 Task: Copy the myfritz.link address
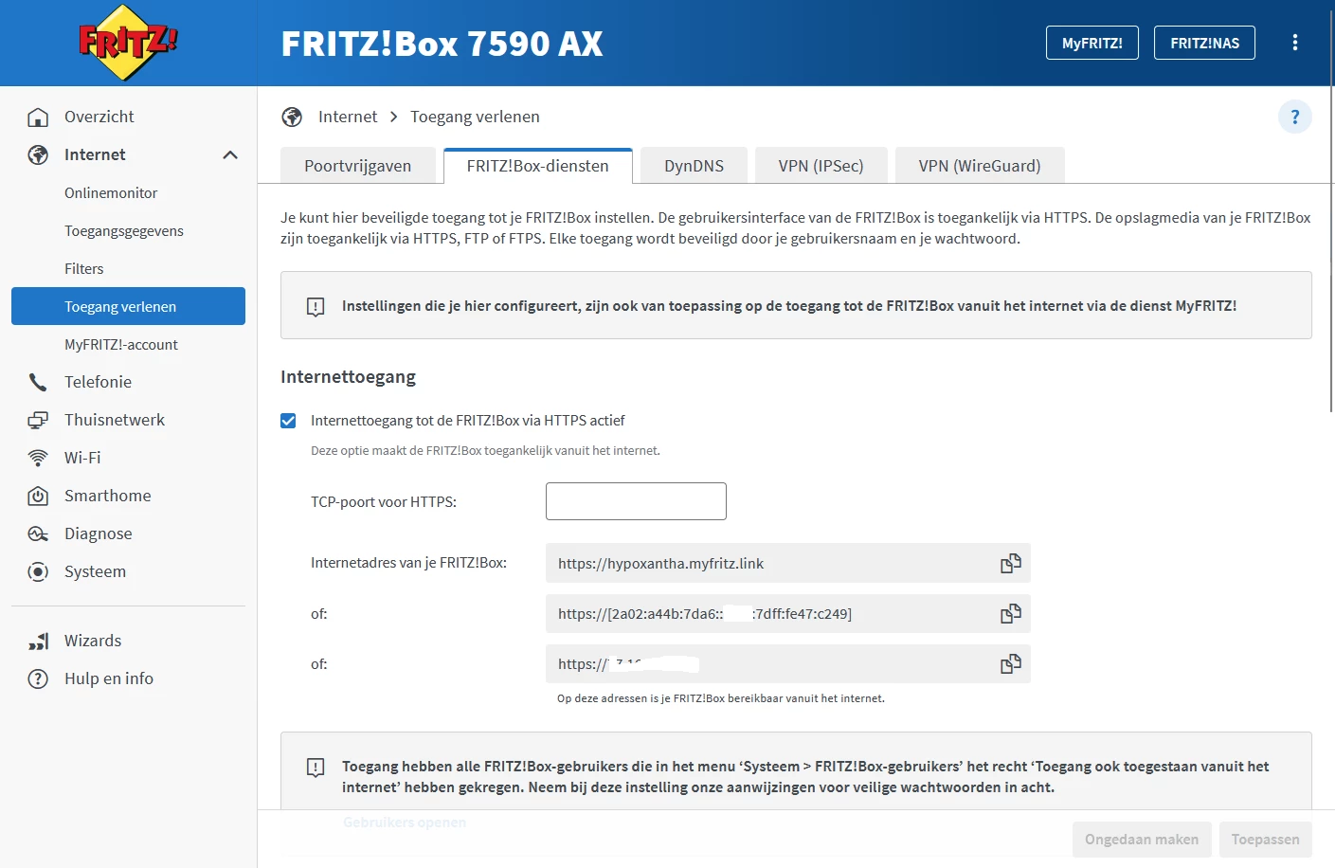point(1011,563)
